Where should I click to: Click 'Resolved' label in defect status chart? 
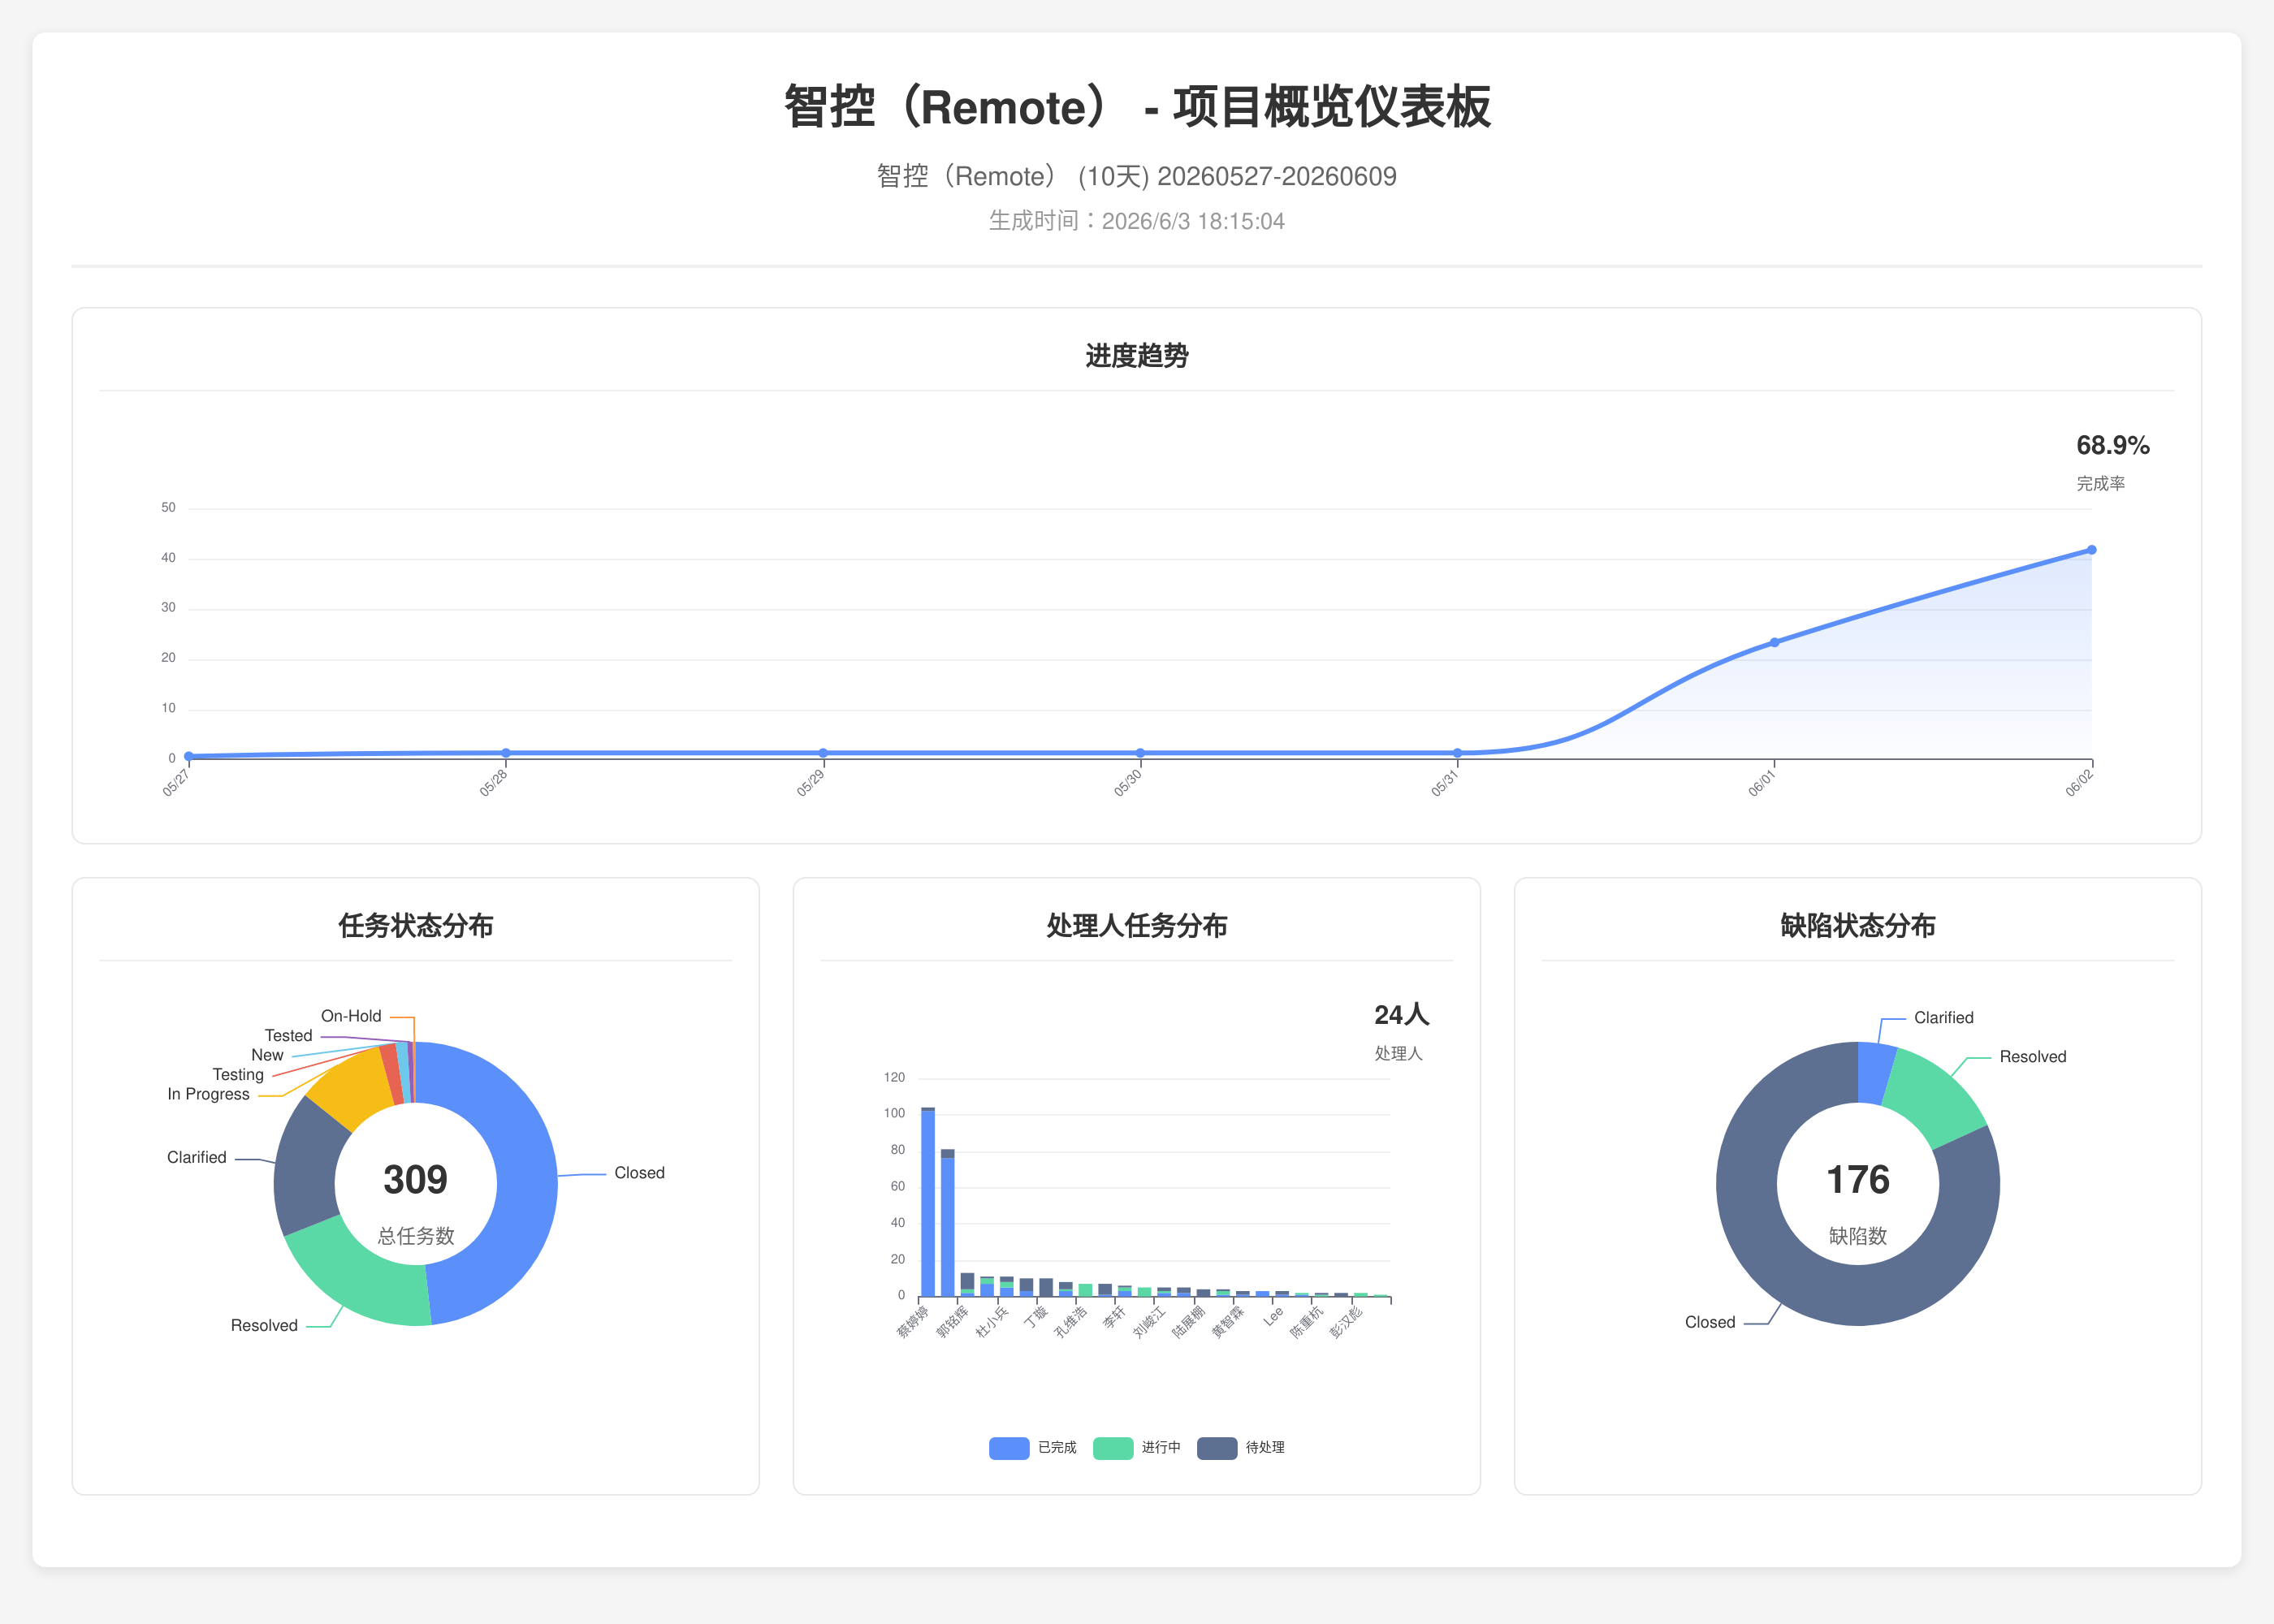tap(2032, 1057)
